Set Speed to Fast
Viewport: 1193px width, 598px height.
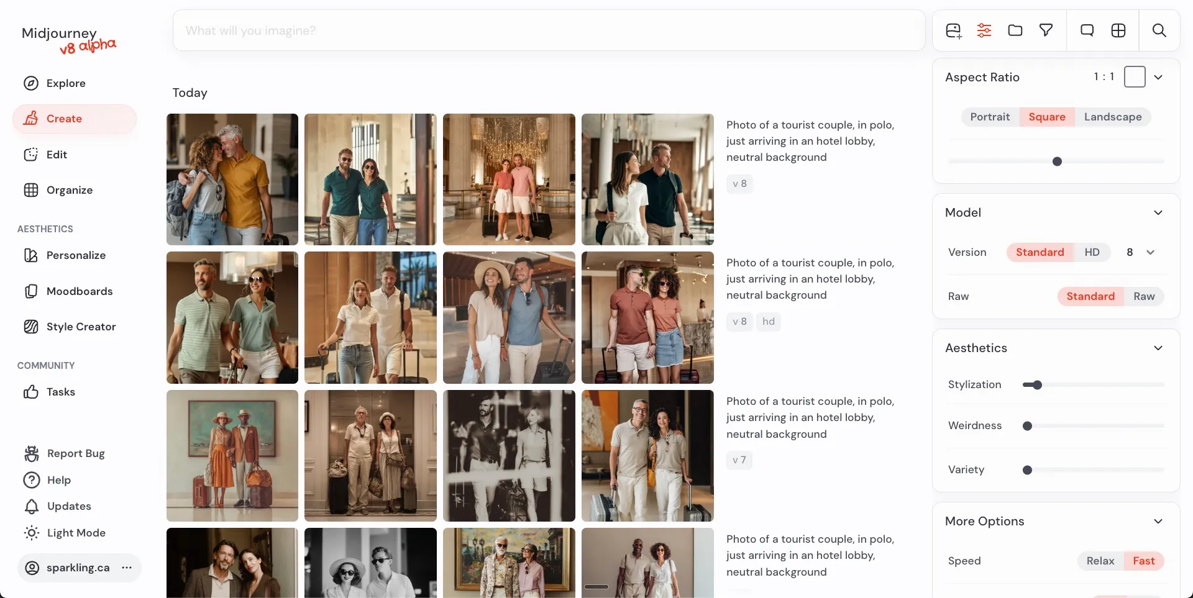click(1144, 561)
